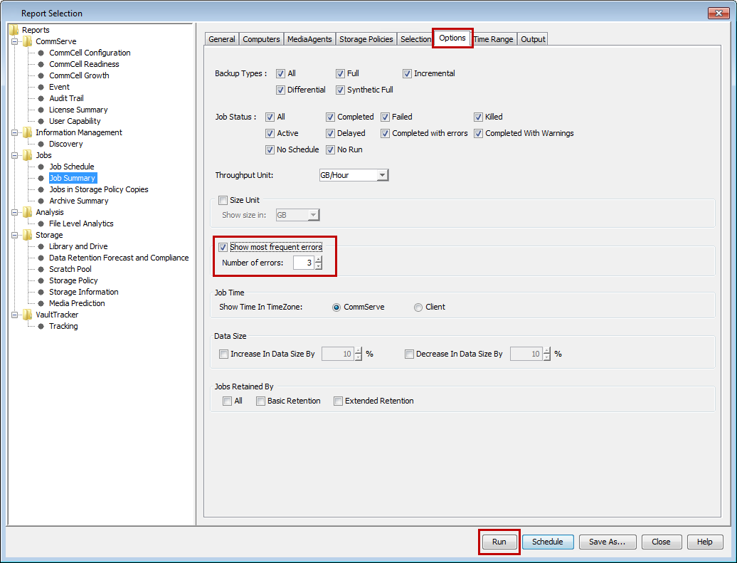Click the Help button
Image resolution: width=737 pixels, height=563 pixels.
coord(704,542)
